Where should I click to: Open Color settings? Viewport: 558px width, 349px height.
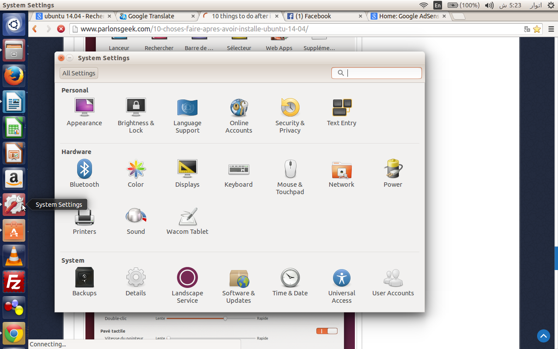(x=136, y=174)
